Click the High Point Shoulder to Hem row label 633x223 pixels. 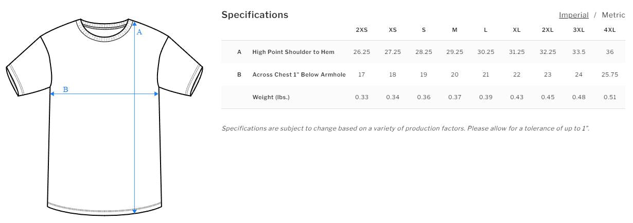click(293, 52)
